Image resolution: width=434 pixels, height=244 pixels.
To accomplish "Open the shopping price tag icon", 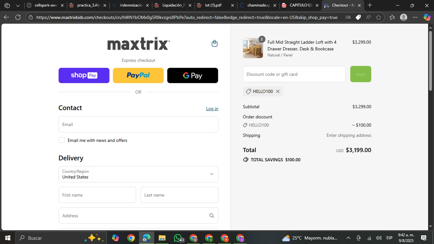I will pyautogui.click(x=358, y=17).
